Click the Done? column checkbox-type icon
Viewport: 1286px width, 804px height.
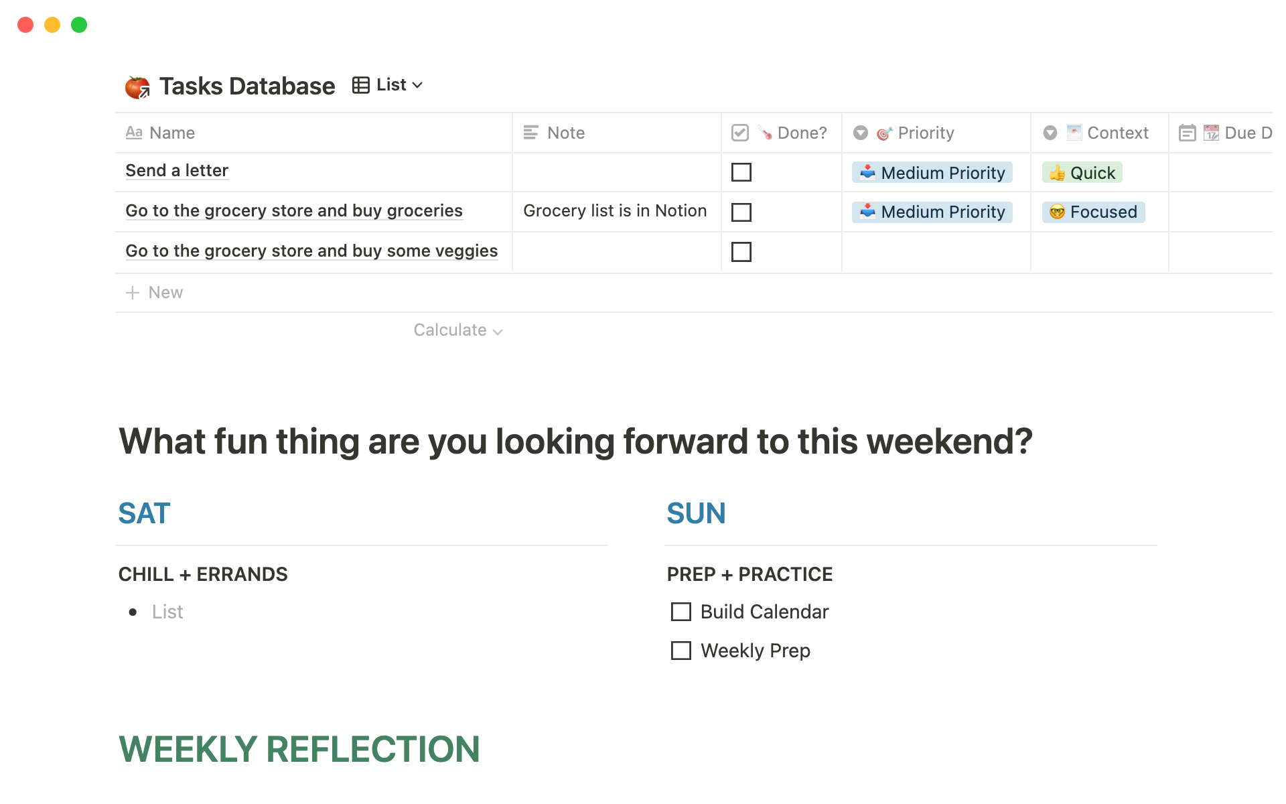pyautogui.click(x=740, y=133)
